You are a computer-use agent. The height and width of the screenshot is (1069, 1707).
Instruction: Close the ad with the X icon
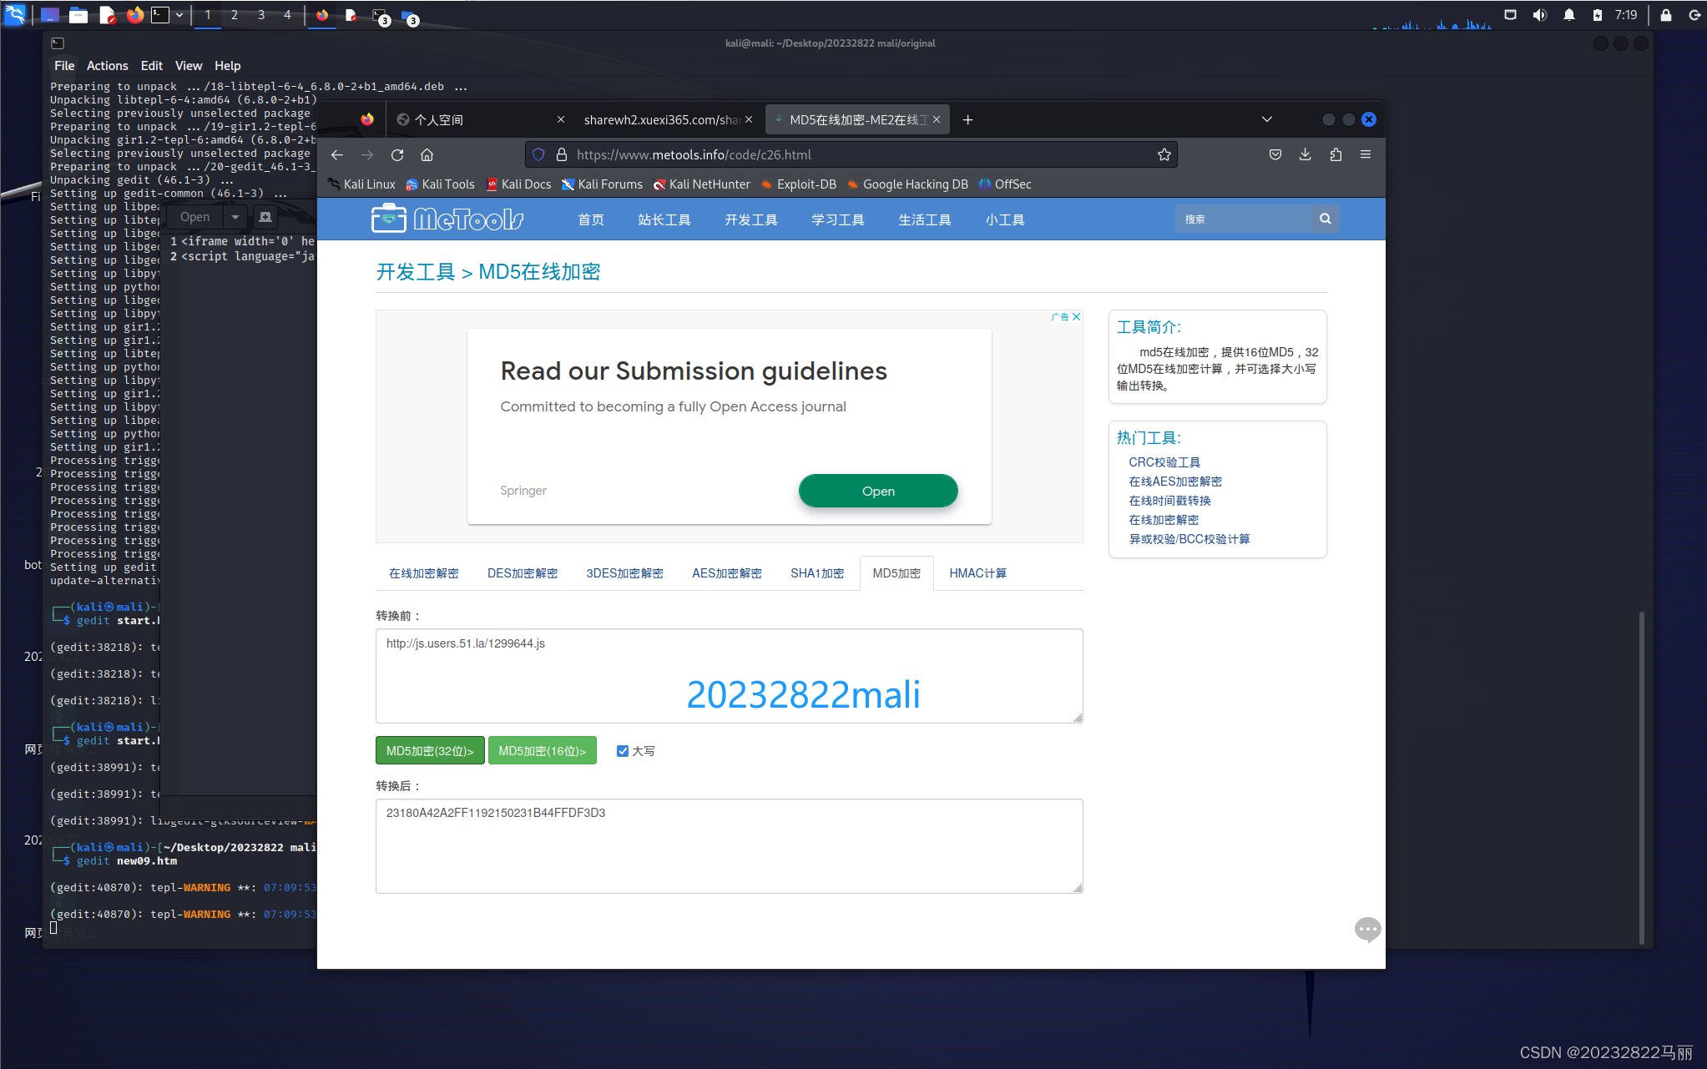point(1077,317)
